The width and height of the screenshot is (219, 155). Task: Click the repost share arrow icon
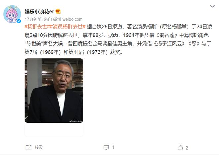click(x=28, y=148)
